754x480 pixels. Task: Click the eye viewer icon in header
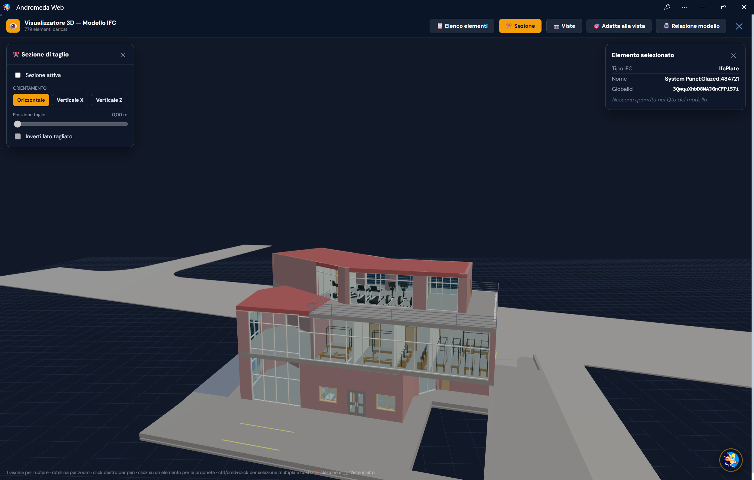pyautogui.click(x=13, y=26)
